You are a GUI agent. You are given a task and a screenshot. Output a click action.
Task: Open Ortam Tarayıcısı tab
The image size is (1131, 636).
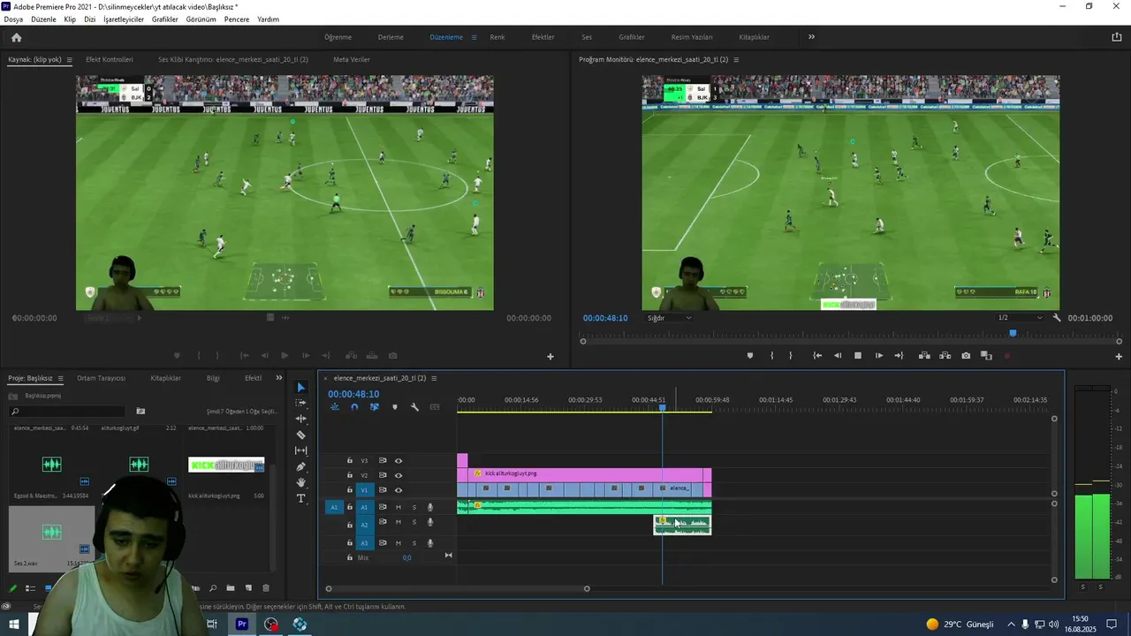tap(102, 378)
